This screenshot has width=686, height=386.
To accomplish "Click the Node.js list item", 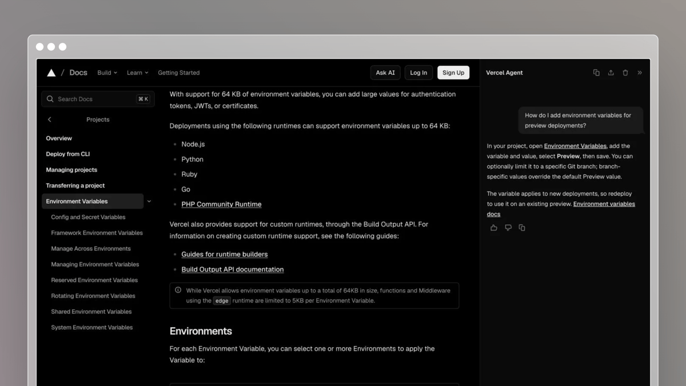I will (x=193, y=144).
